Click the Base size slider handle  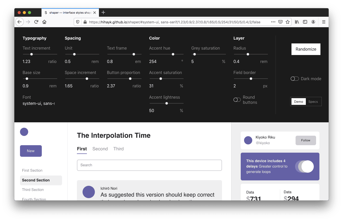[x=27, y=79]
